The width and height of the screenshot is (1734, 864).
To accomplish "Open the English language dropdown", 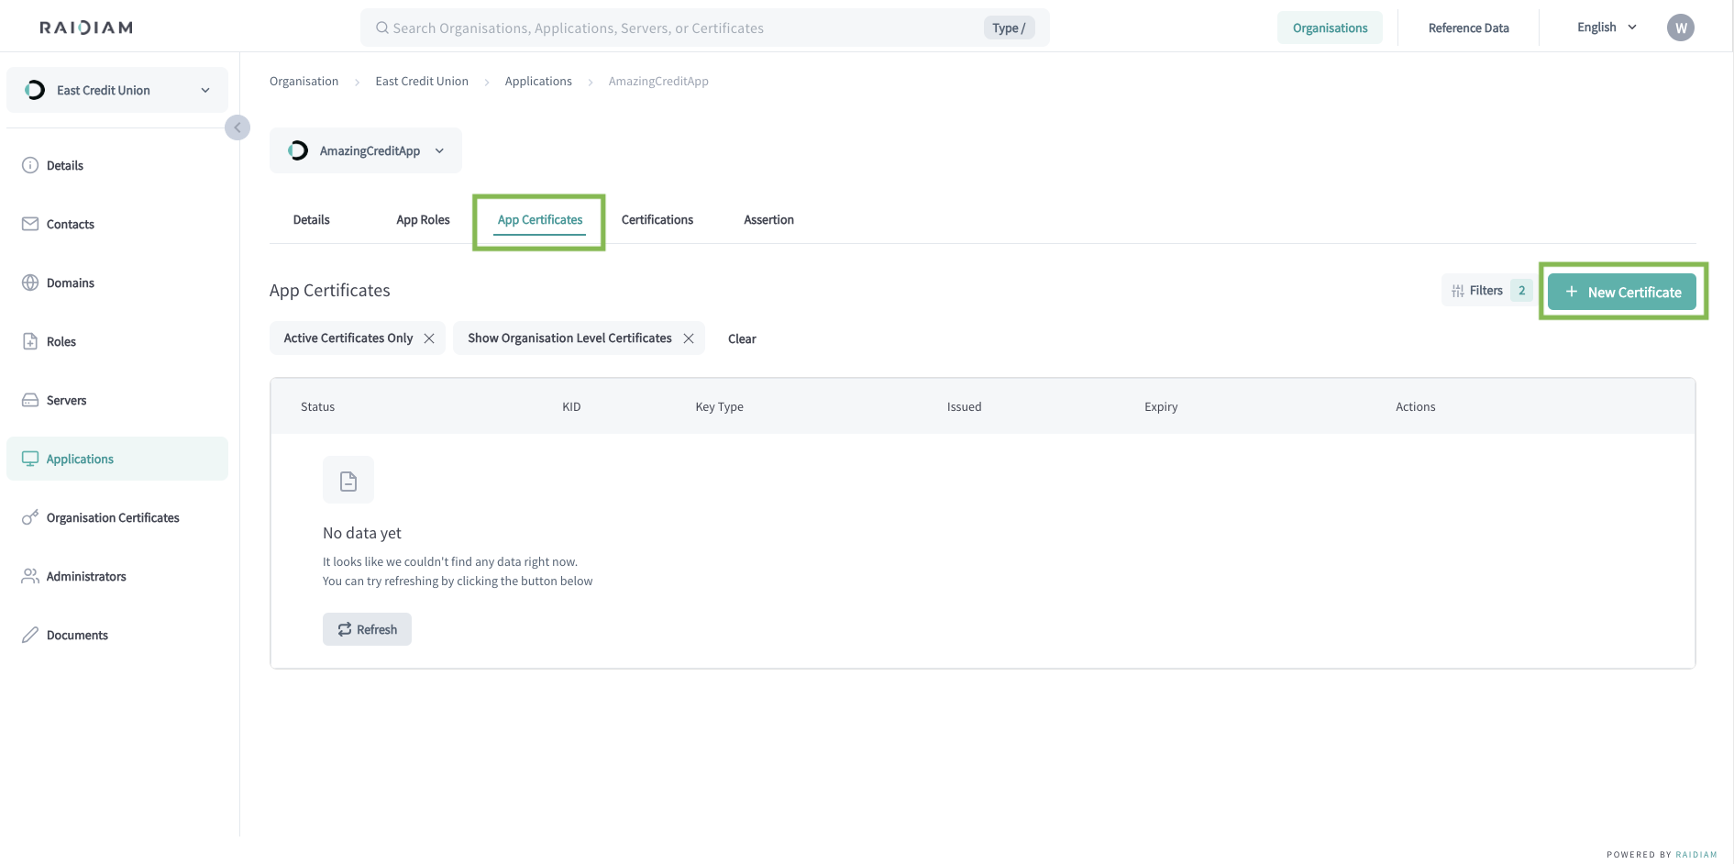I will (1607, 28).
